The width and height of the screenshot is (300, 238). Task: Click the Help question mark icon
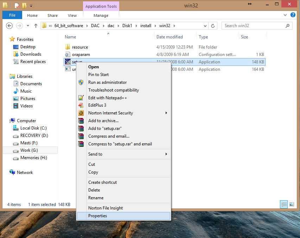pyautogui.click(x=293, y=15)
